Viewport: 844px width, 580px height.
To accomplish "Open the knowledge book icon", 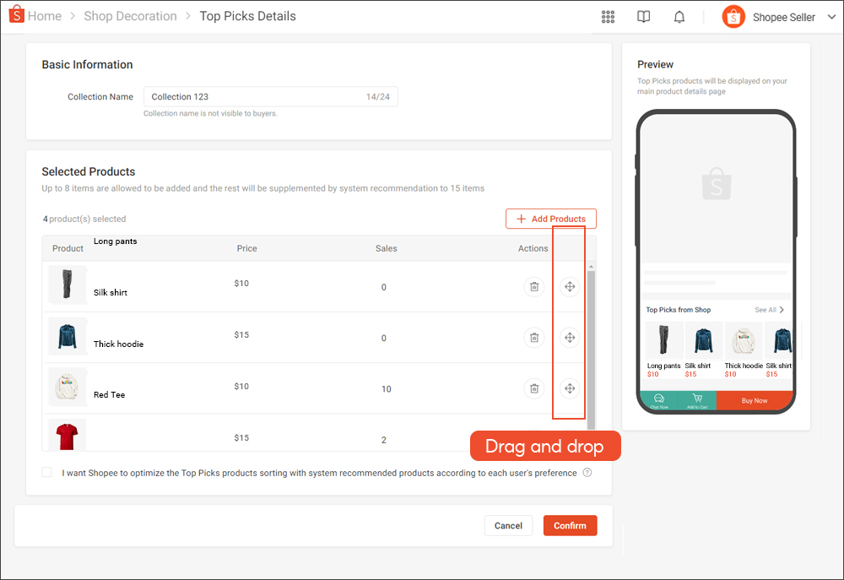I will [643, 16].
